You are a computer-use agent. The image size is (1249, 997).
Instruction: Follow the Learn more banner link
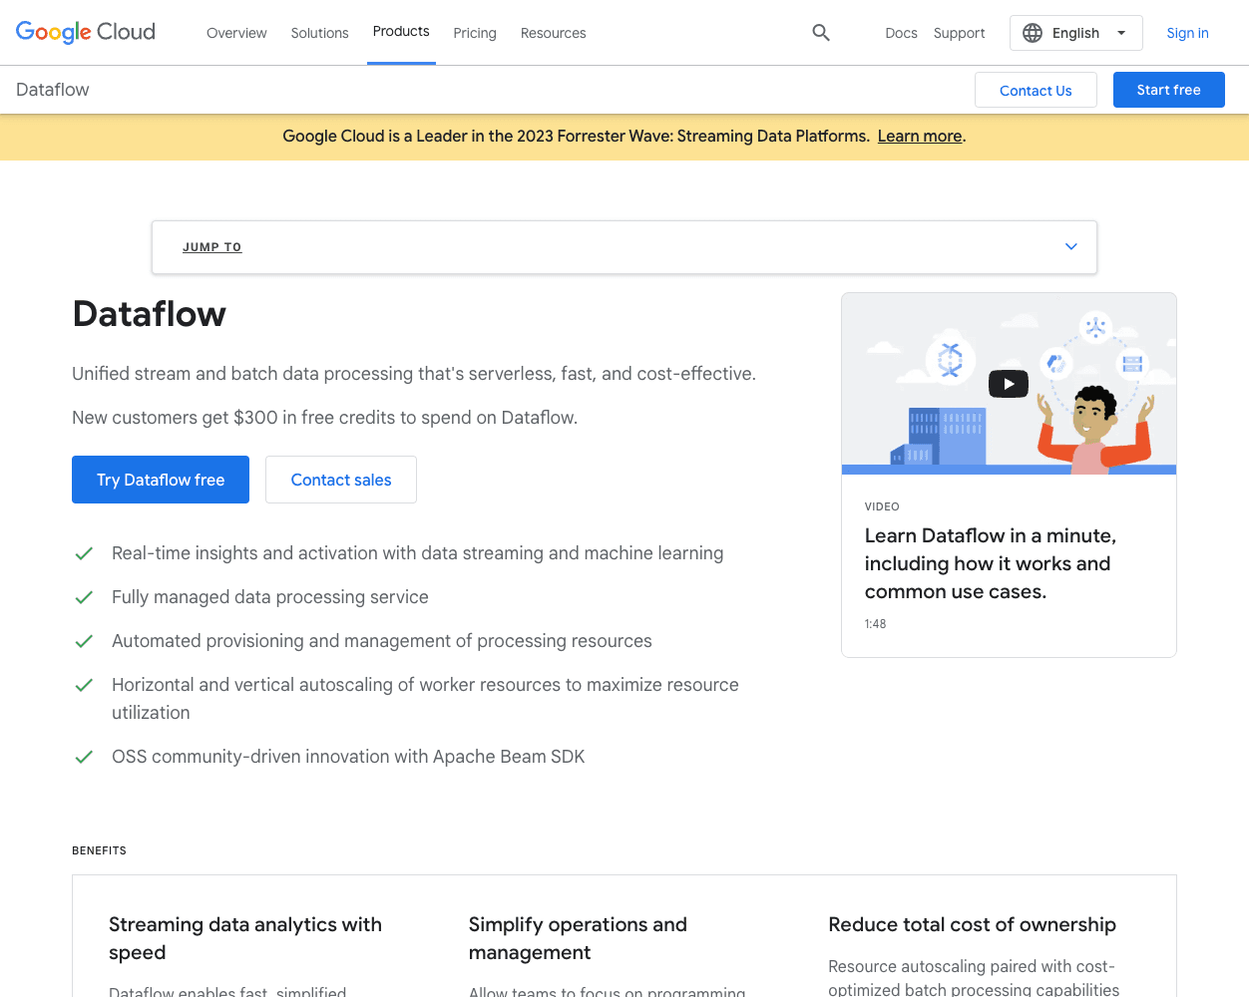click(920, 137)
